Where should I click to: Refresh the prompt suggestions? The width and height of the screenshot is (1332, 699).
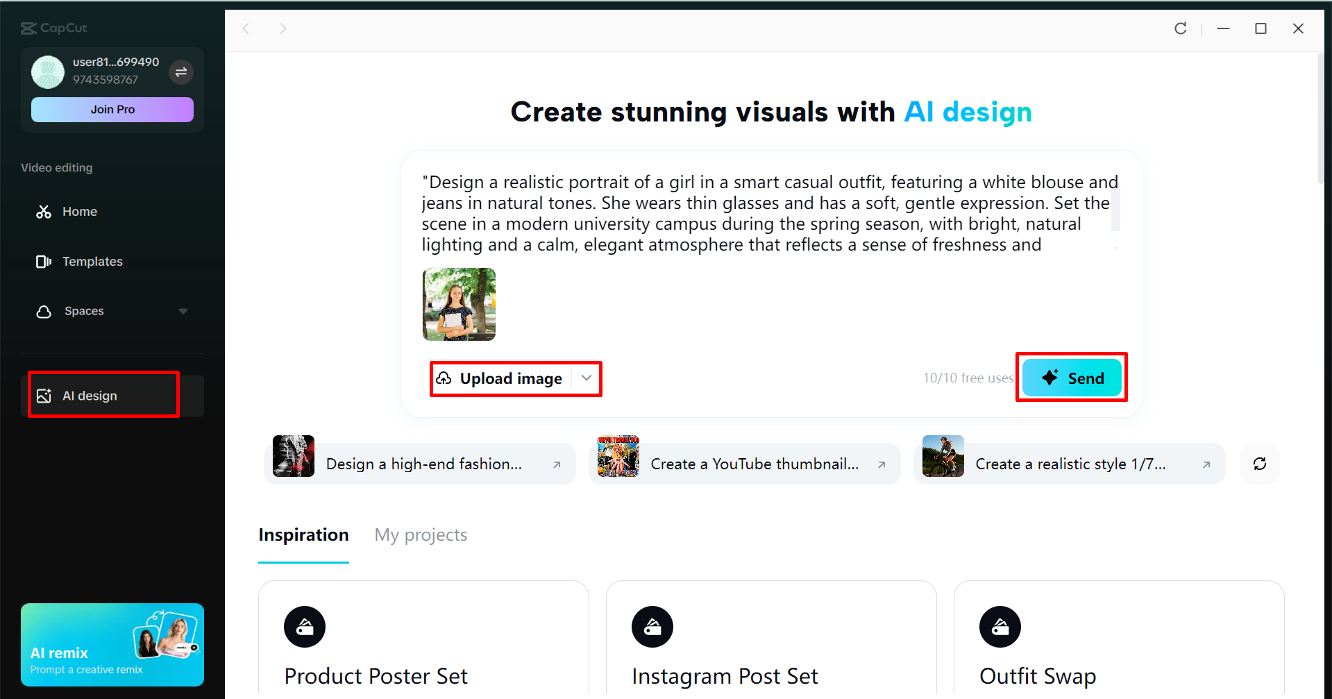1259,464
